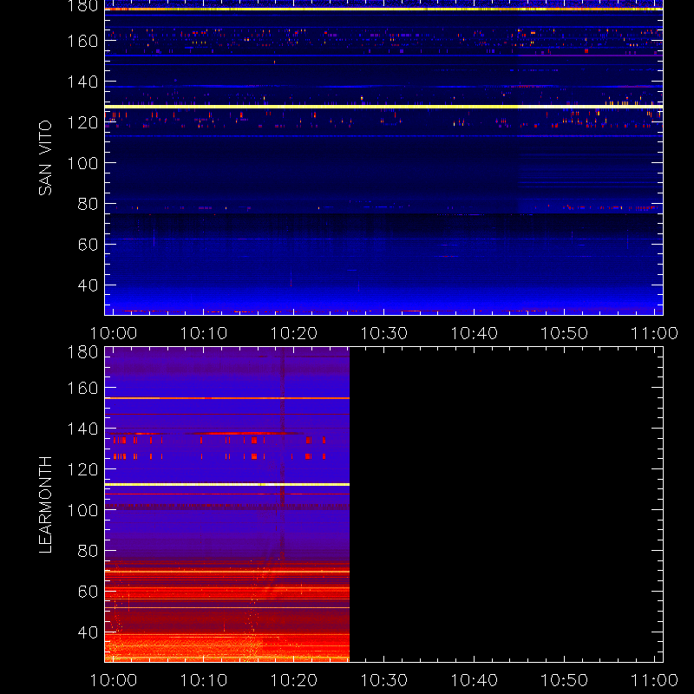Screen dimensions: 694x694
Task: Select the 140 label on San Vito axis
Action: coord(82,82)
